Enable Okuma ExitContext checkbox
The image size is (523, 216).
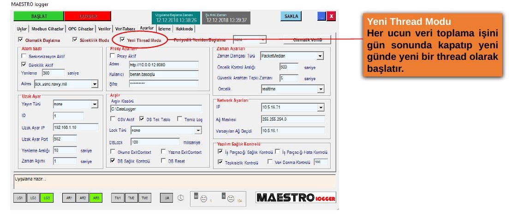coord(113,152)
